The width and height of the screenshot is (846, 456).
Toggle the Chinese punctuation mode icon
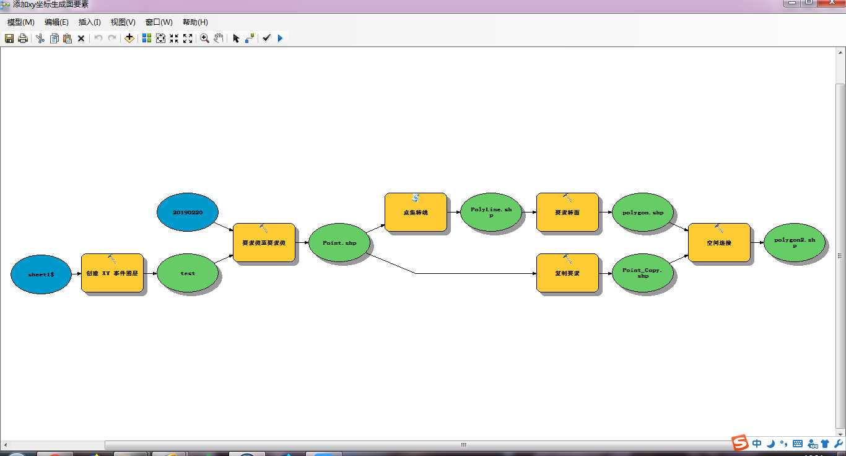pos(784,444)
